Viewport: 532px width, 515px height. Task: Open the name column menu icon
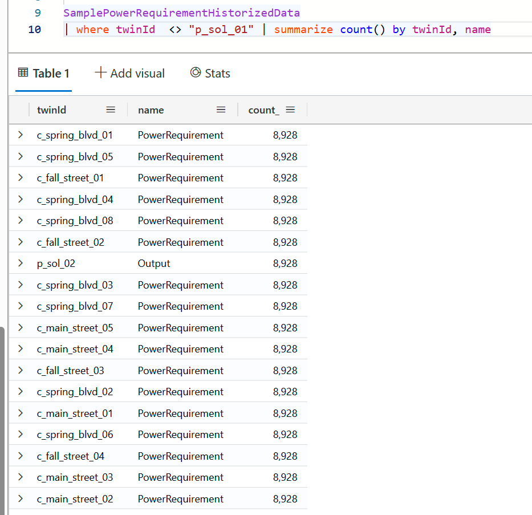coord(221,110)
